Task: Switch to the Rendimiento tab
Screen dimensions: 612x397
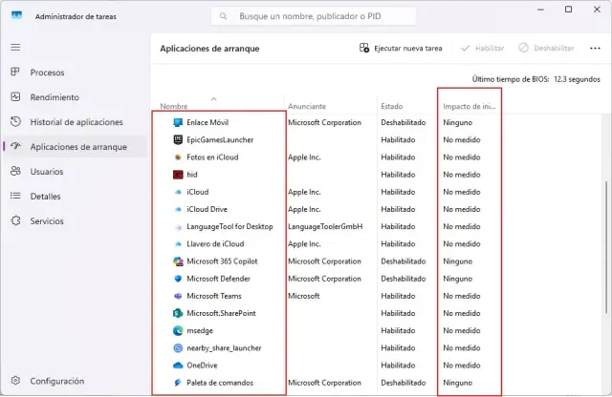Action: tap(54, 97)
